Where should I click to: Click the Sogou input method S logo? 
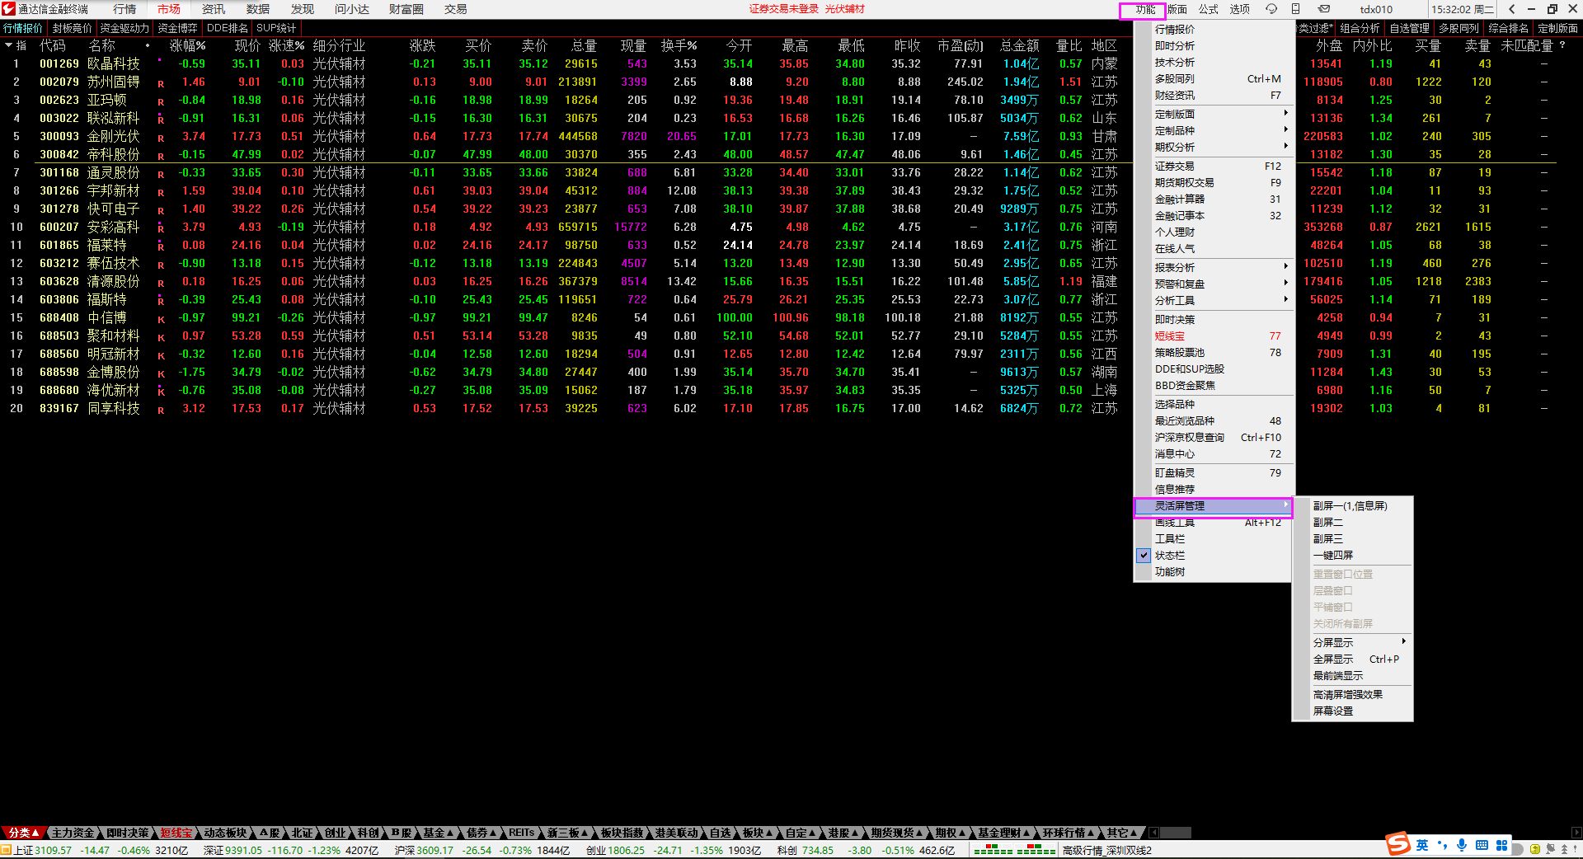click(1397, 844)
